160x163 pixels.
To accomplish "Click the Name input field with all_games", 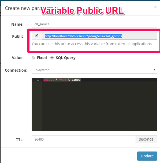I will click(94, 24).
